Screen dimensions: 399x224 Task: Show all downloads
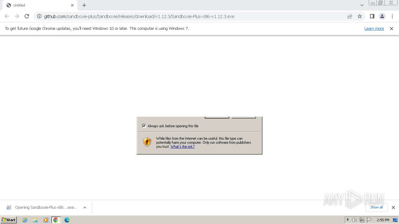click(377, 207)
